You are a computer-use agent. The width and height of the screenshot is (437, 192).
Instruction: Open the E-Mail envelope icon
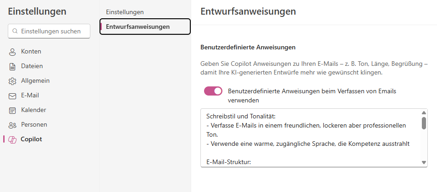click(x=12, y=96)
